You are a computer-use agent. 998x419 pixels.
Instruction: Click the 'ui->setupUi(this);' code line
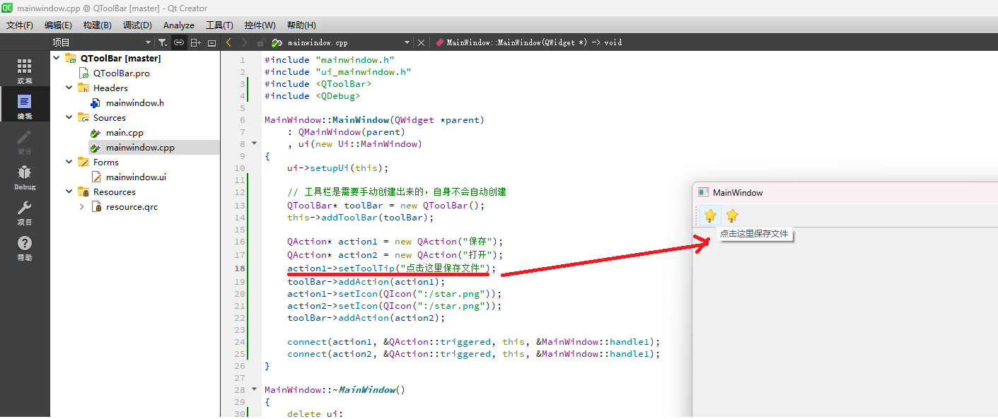pyautogui.click(x=338, y=167)
